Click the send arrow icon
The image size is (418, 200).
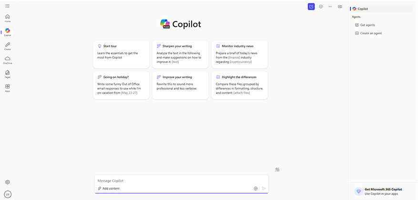coord(264,189)
